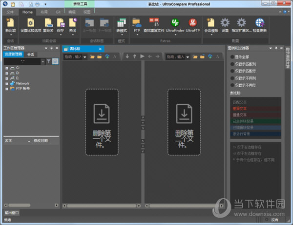Open the FTP icon in ribbon

[x=137, y=22]
